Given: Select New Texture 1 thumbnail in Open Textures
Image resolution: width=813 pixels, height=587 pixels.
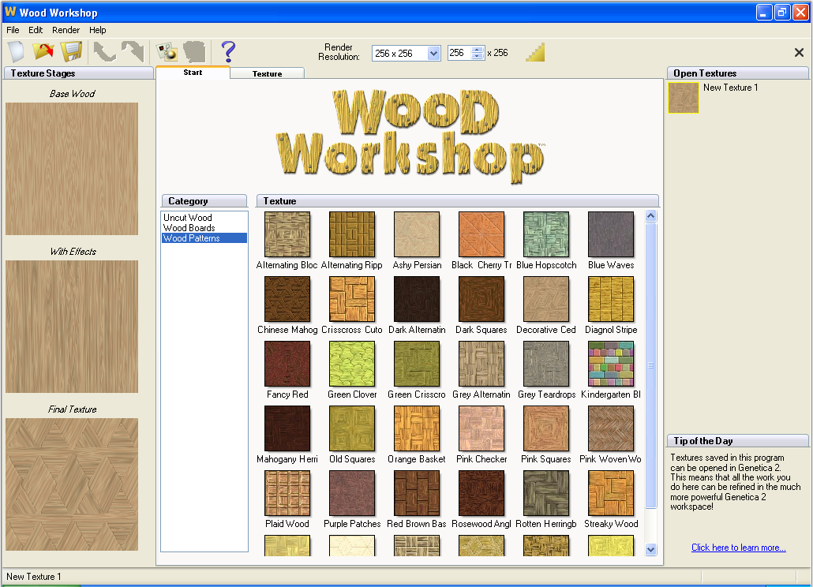Looking at the screenshot, I should pos(684,97).
